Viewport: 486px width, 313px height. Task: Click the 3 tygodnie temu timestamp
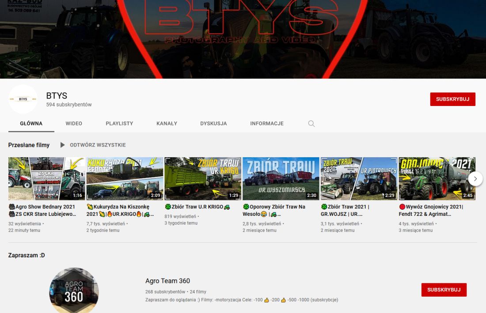pos(181,223)
